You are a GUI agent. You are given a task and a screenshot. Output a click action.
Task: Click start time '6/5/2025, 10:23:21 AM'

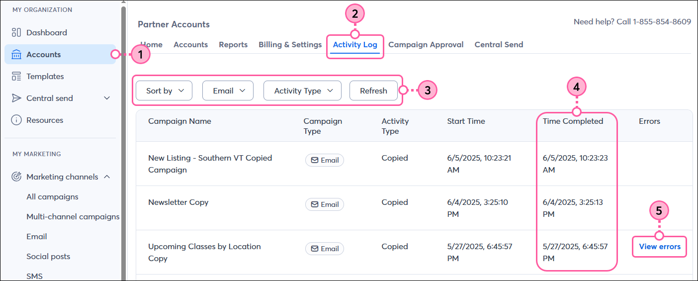pyautogui.click(x=479, y=164)
